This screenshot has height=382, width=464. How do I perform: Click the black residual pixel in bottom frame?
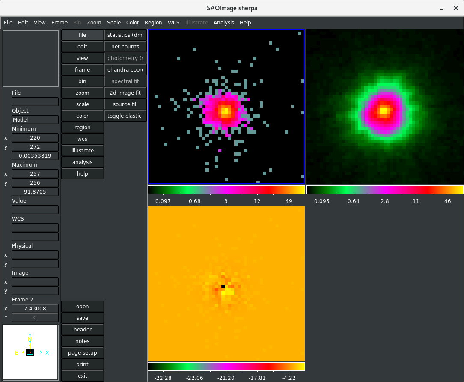pyautogui.click(x=223, y=286)
